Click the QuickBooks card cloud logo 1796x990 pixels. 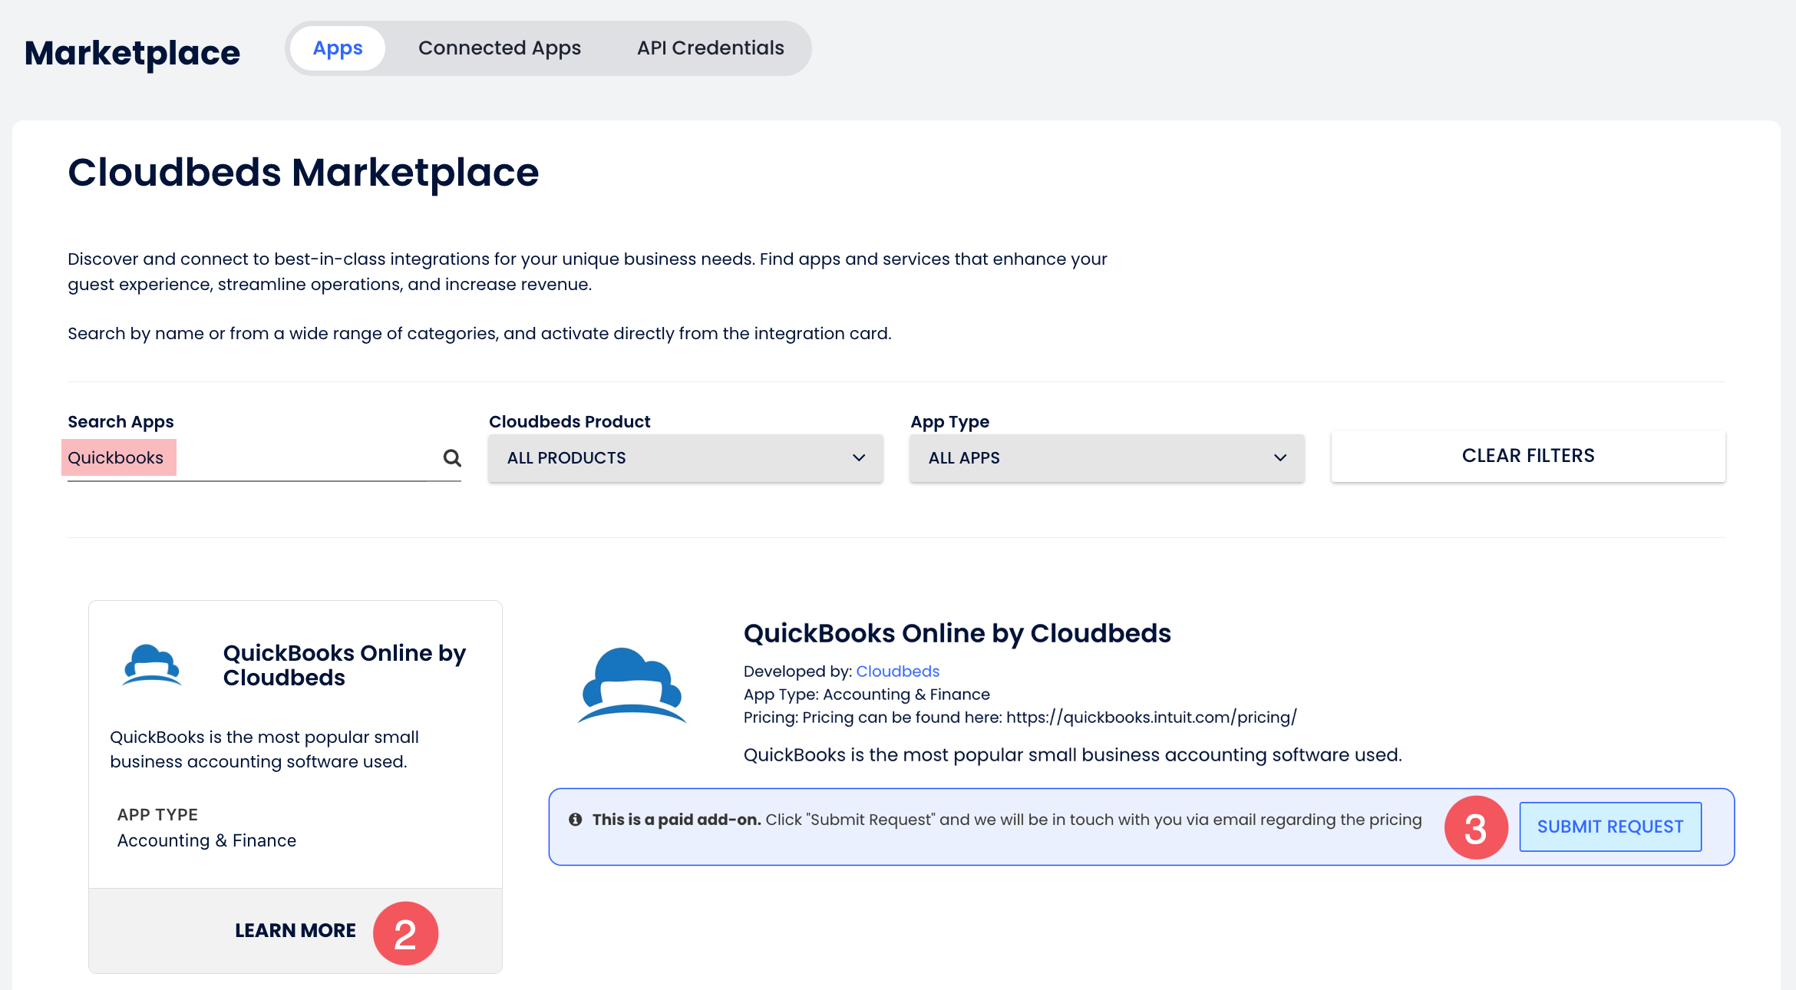pyautogui.click(x=152, y=665)
